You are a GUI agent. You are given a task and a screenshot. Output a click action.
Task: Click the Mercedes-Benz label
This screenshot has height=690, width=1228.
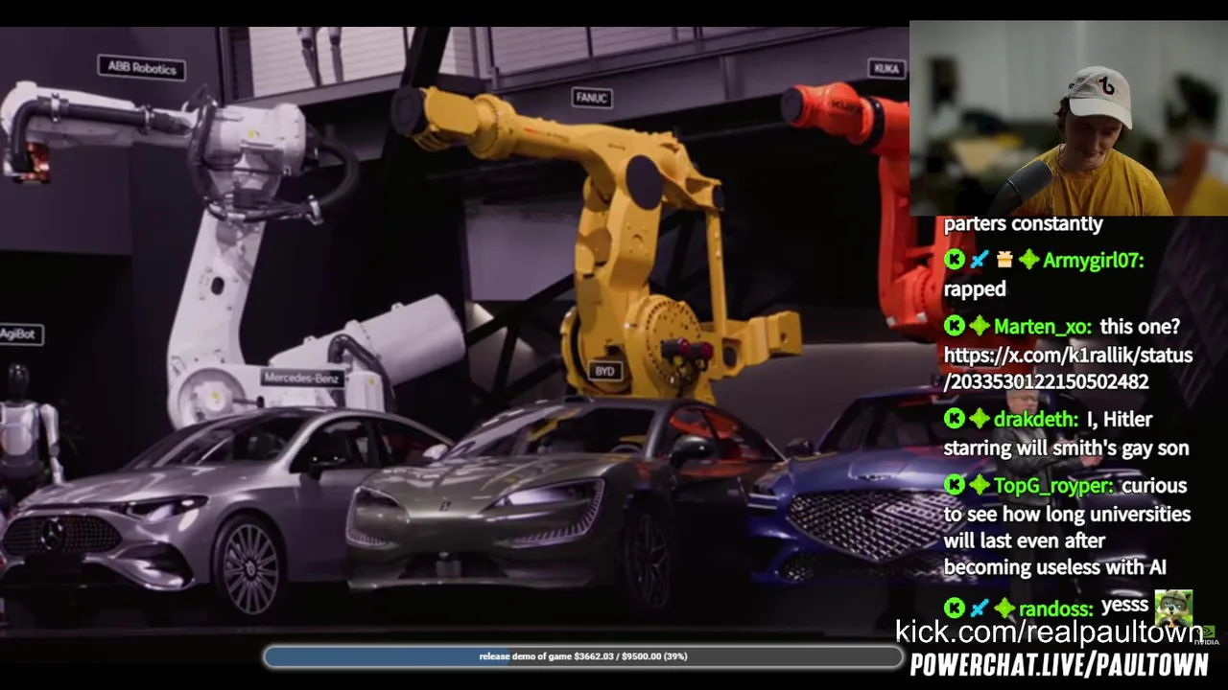(x=302, y=378)
